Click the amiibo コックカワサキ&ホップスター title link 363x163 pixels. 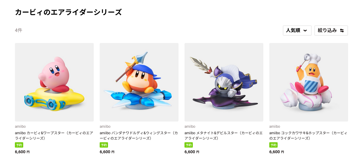pos(308,136)
